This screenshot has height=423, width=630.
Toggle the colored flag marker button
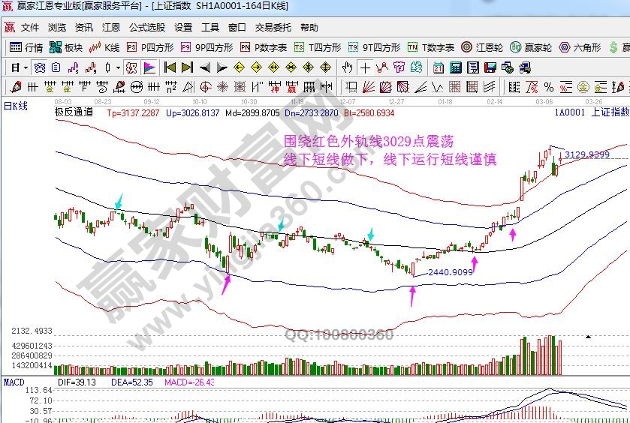point(149,67)
